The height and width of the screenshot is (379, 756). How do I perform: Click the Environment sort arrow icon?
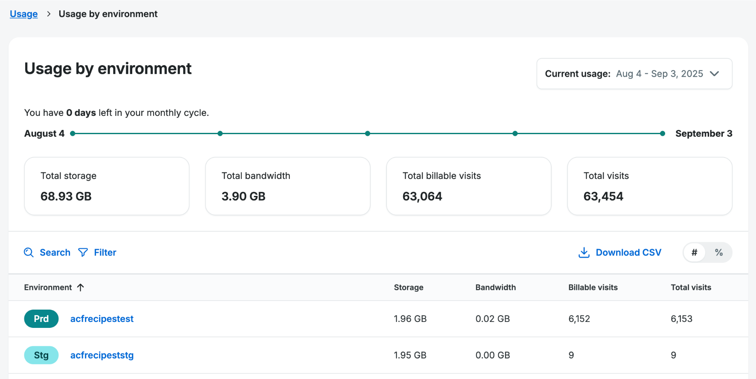point(81,287)
